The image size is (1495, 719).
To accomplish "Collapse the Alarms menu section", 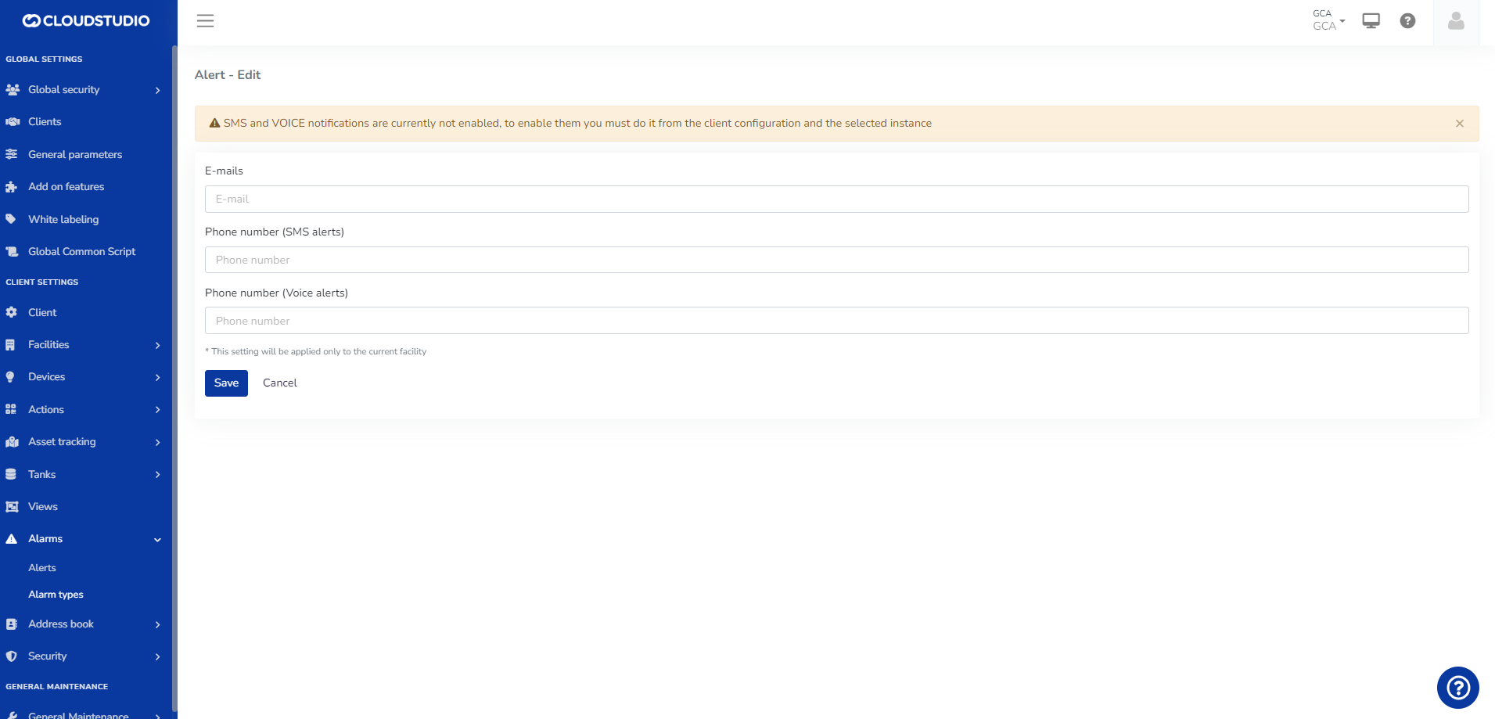I will 86,539.
